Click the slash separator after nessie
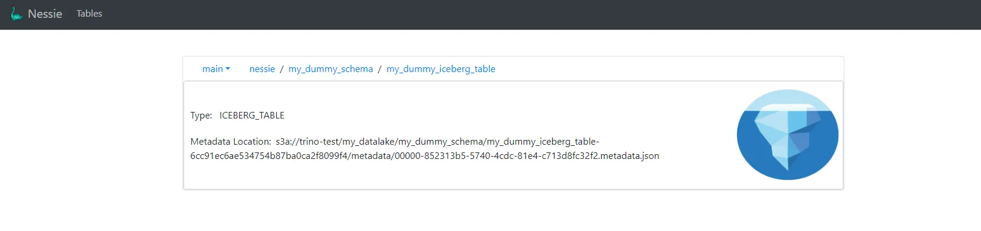Screen dimensions: 981x231 [x=281, y=69]
